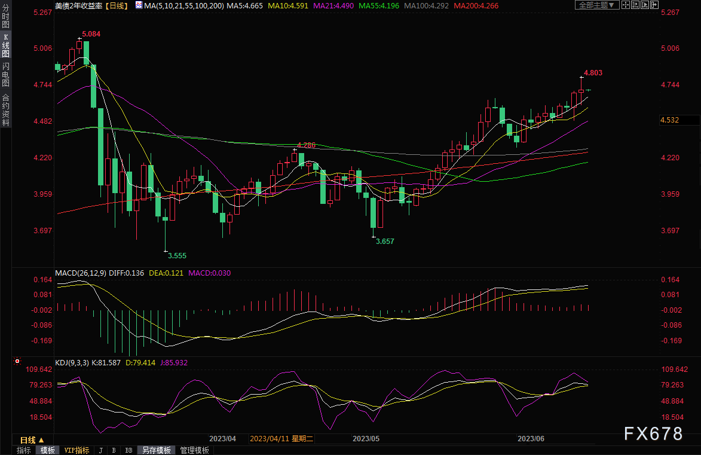Image resolution: width=701 pixels, height=455 pixels.
Task: Click the BB button in bottom bar
Action: click(128, 450)
